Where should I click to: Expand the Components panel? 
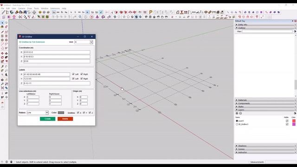point(265,103)
